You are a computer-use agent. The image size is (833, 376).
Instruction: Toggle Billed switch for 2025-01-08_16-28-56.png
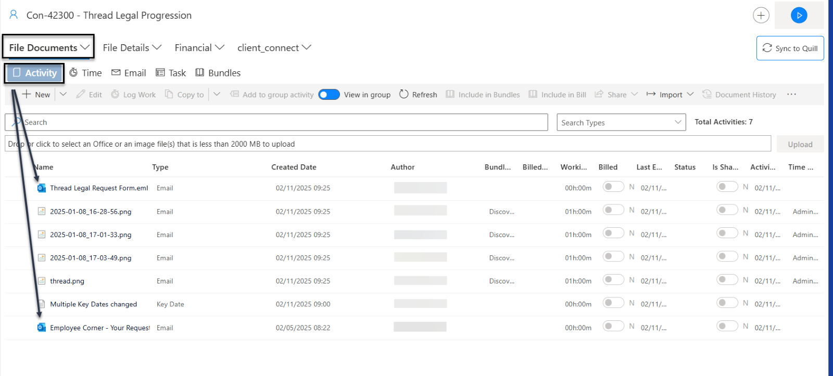coord(613,210)
